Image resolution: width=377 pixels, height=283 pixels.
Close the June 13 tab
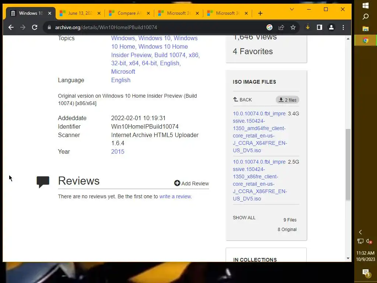[x=99, y=13]
